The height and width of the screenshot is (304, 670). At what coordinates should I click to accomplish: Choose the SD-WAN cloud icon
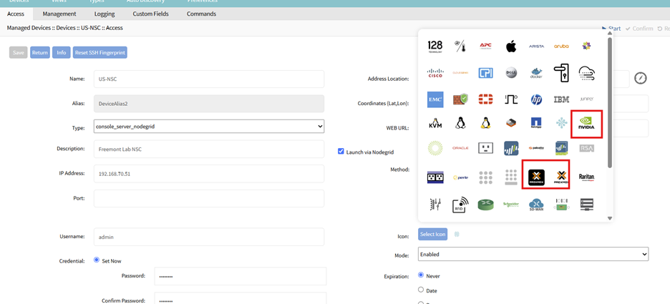click(536, 205)
